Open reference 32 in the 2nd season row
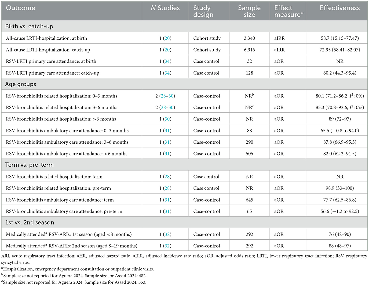Image resolution: width=369 pixels, height=286 pixels. pyautogui.click(x=167, y=246)
